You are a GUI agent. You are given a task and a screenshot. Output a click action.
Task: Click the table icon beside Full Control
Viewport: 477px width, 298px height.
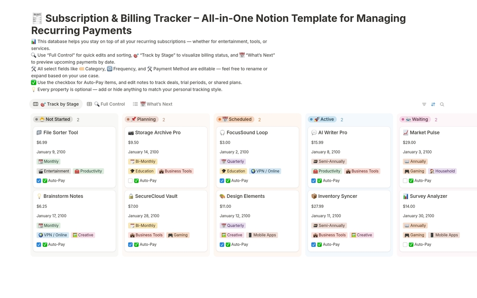[x=89, y=104]
